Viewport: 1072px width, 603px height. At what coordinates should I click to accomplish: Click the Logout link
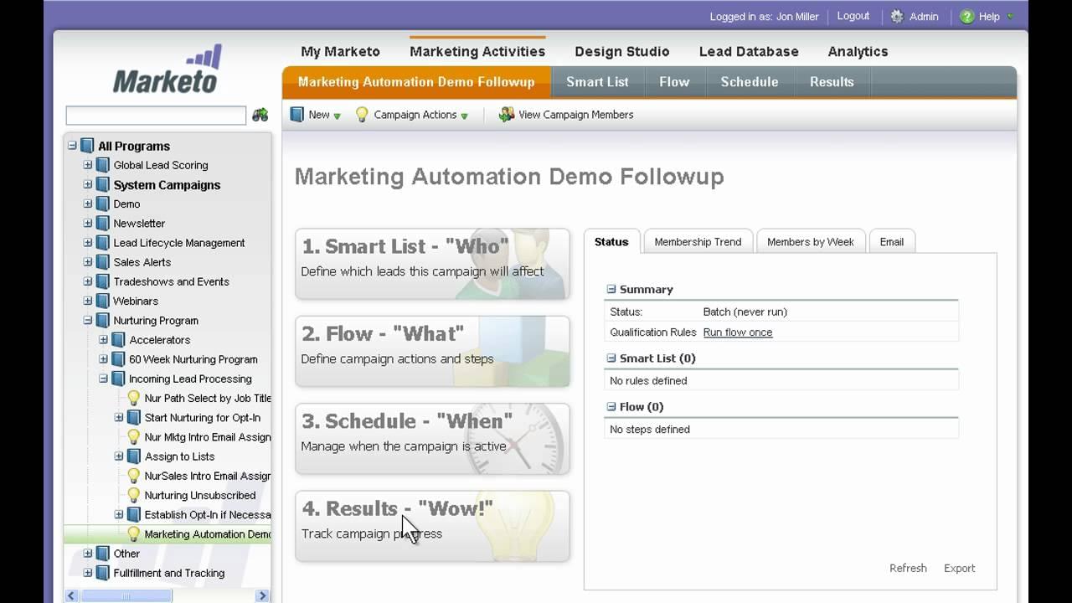click(853, 16)
